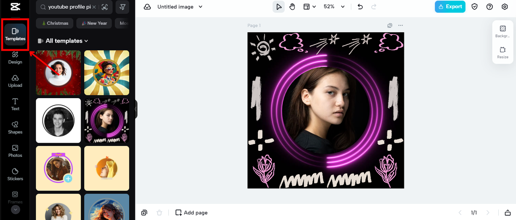This screenshot has width=516, height=220.
Task: Open the help question mark icon
Action: pyautogui.click(x=489, y=7)
